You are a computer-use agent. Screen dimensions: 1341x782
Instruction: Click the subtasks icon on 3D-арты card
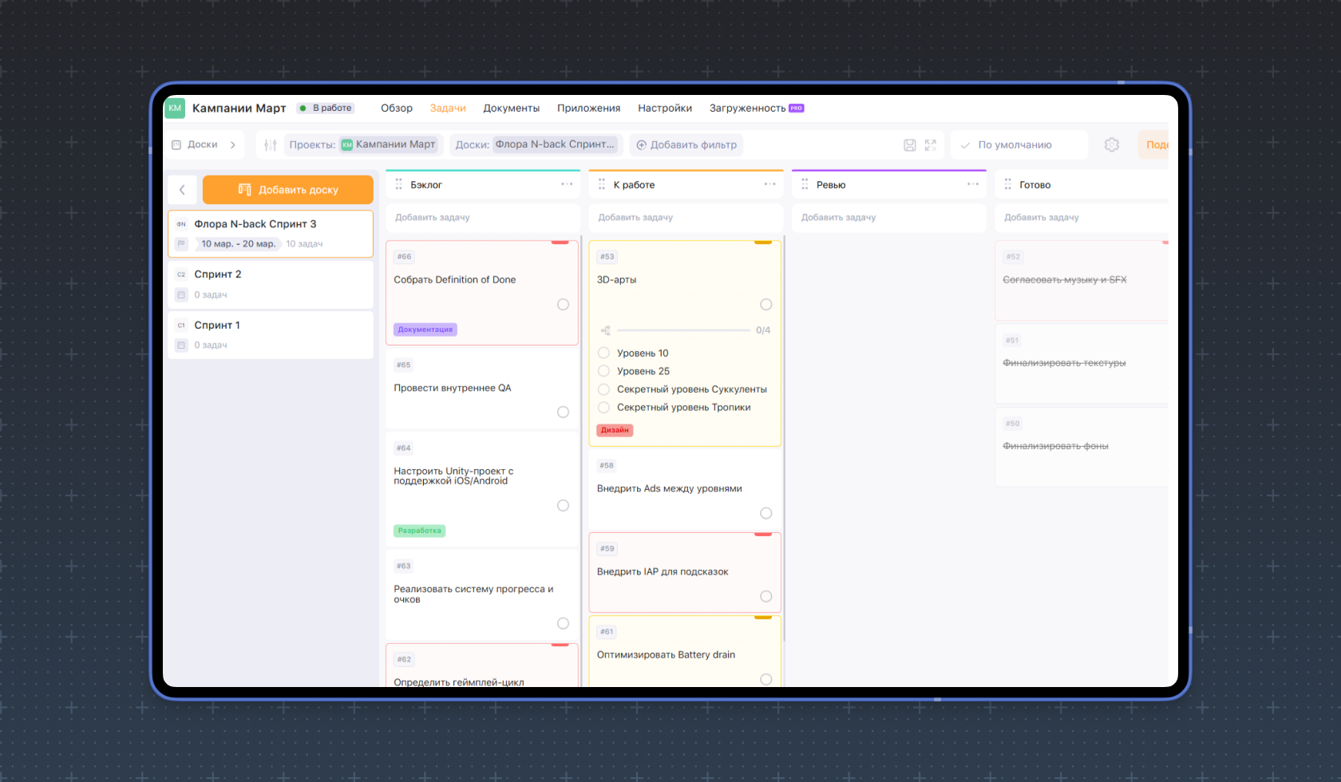pos(606,330)
